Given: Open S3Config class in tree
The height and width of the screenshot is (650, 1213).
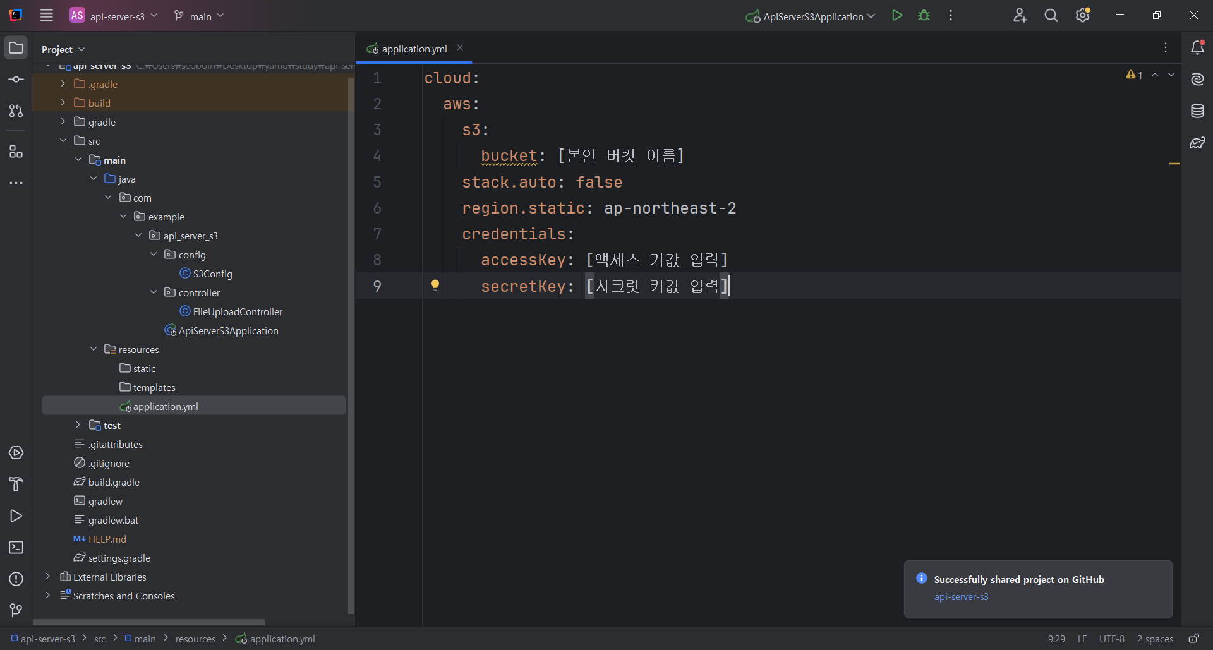Looking at the screenshot, I should [x=206, y=274].
